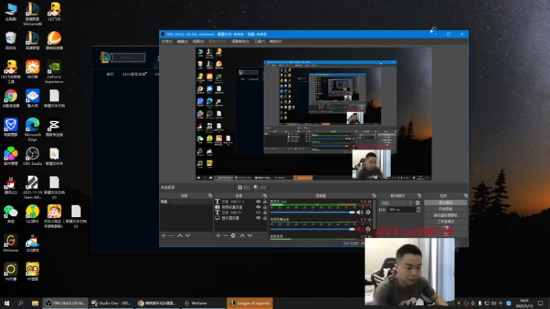This screenshot has width=550, height=309.
Task: Open 腾讯QQ penguin desktop shortcut
Action: (x=11, y=185)
